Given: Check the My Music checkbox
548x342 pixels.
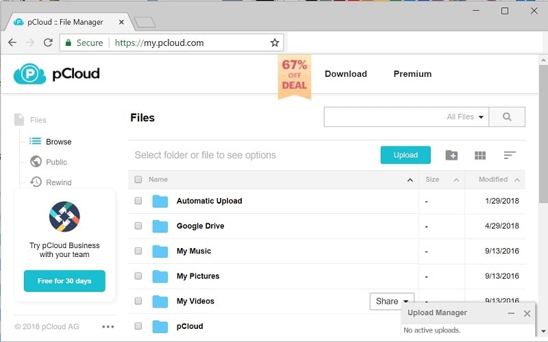Looking at the screenshot, I should click(x=138, y=251).
